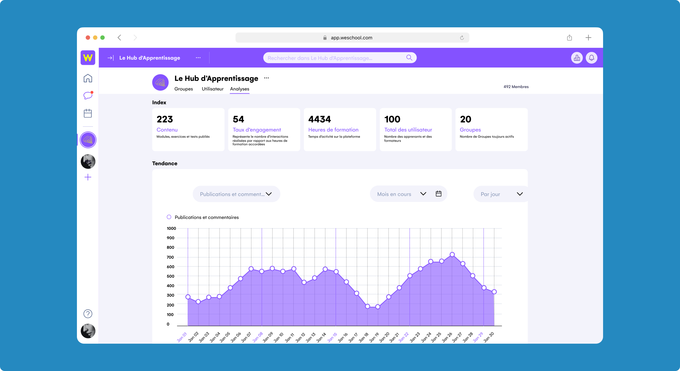The image size is (680, 371).
Task: Click the Jan 30 data point on chart
Action: pyautogui.click(x=494, y=292)
